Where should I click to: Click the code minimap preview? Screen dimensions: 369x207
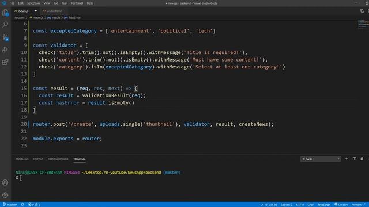tap(363, 24)
